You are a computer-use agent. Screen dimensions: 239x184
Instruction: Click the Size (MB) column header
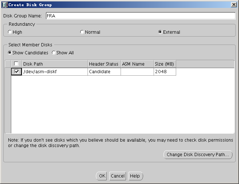(165, 64)
